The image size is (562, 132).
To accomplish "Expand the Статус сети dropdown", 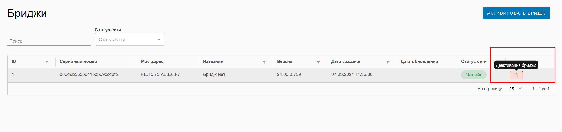I will 130,40.
